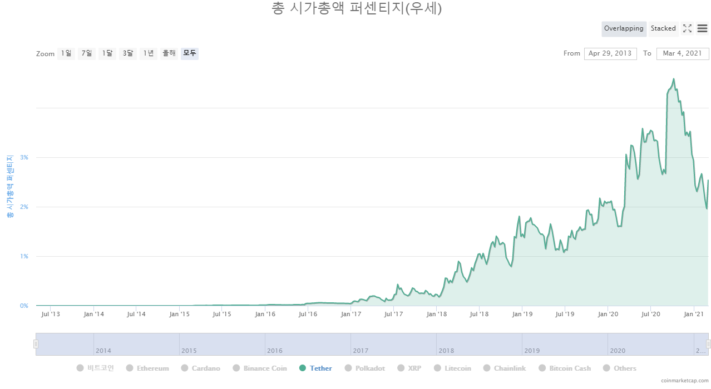Viewport: 711px width, 389px height.
Task: Set zoom range to 7일
Action: point(87,53)
